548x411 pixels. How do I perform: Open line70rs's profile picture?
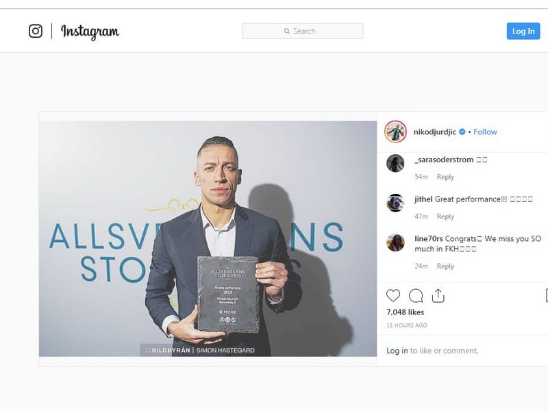(395, 242)
